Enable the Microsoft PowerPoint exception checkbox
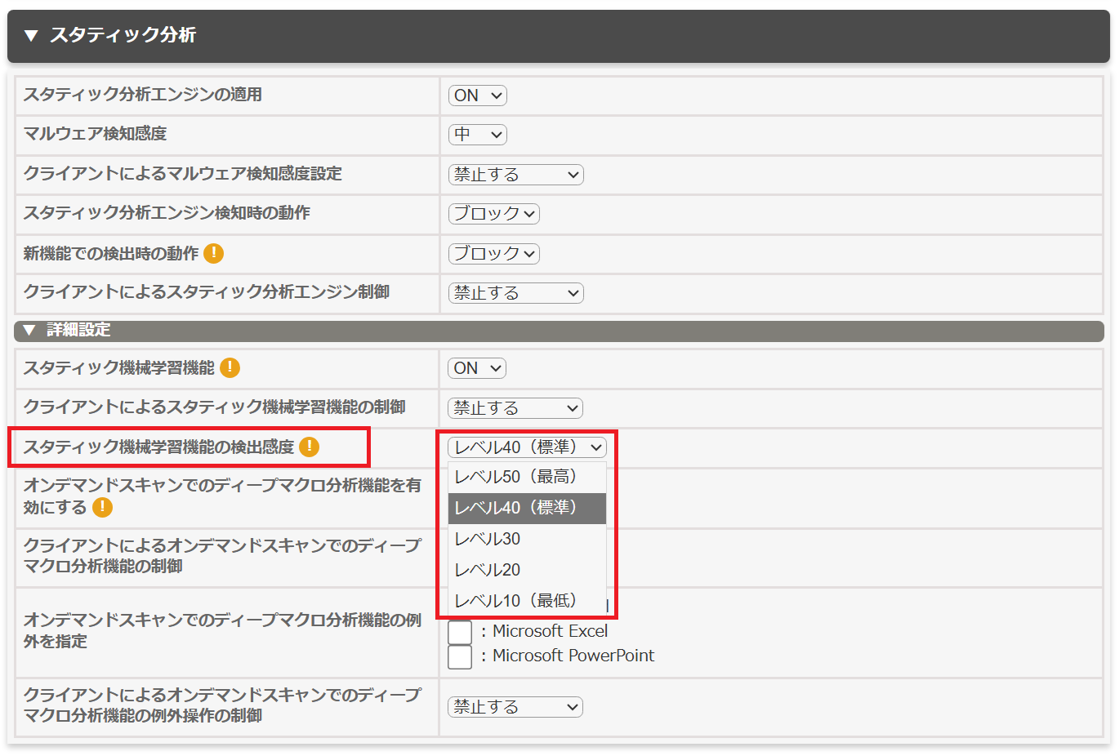This screenshot has width=1119, height=756. pos(460,656)
